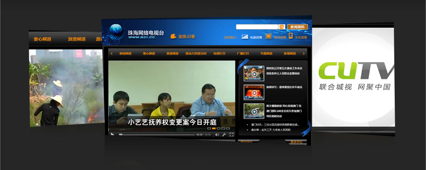
Task: Move the channel bar back with left arrow
Action: [112, 53]
